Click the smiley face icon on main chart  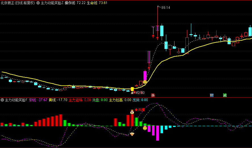point(145,82)
